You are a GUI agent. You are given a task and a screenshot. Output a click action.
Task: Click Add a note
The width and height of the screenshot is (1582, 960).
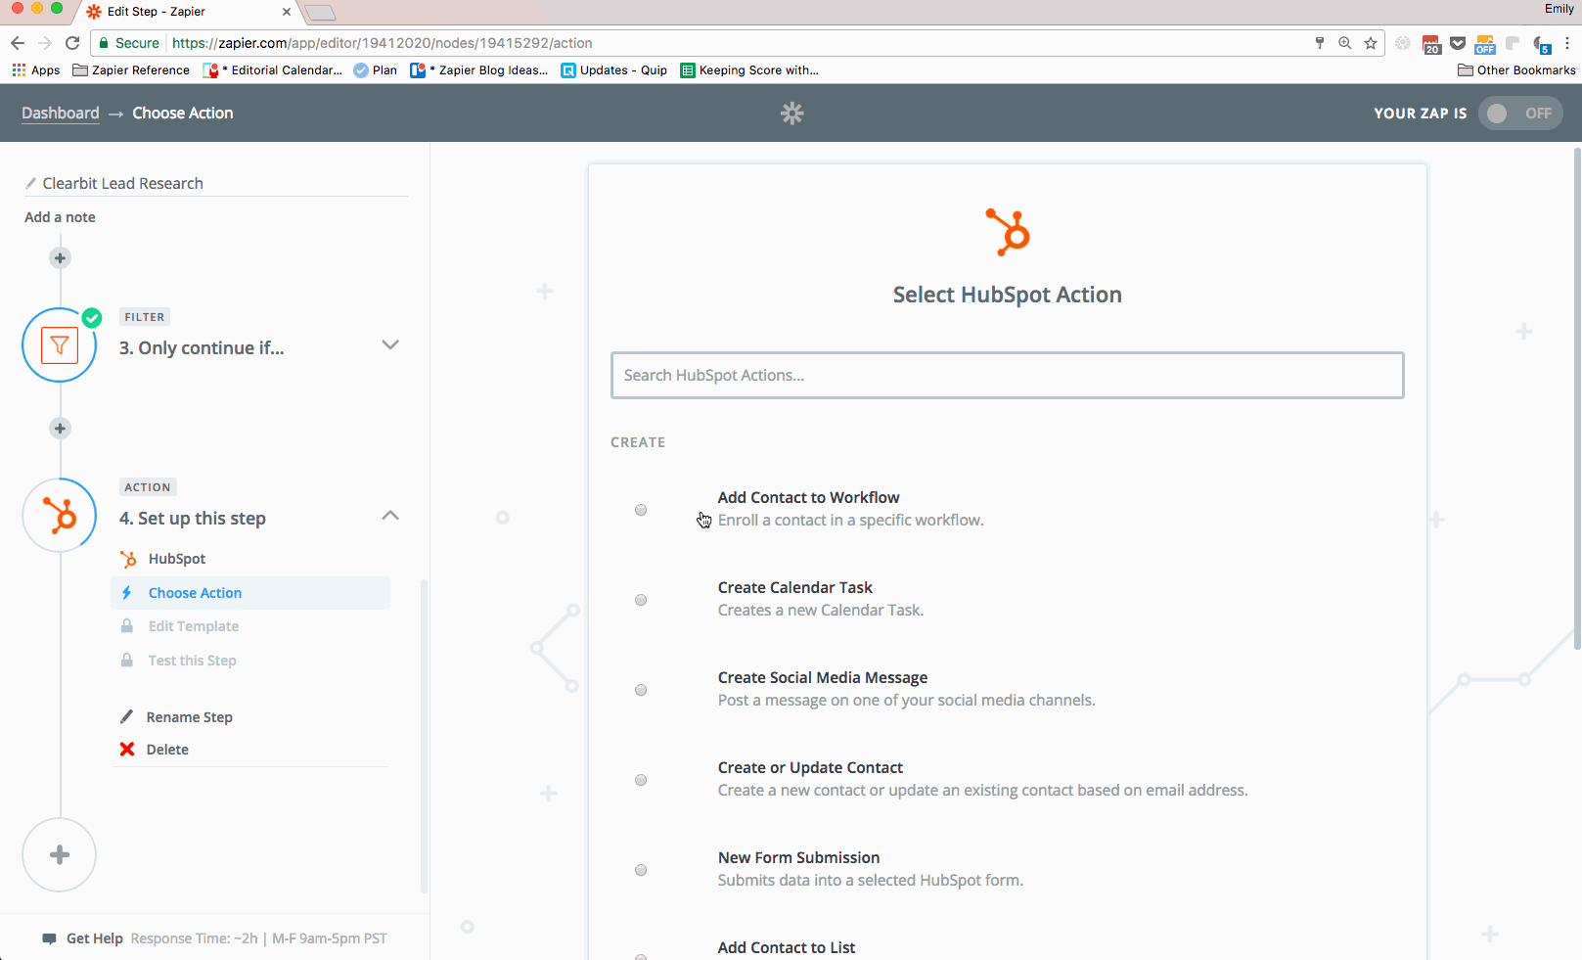[x=60, y=217]
